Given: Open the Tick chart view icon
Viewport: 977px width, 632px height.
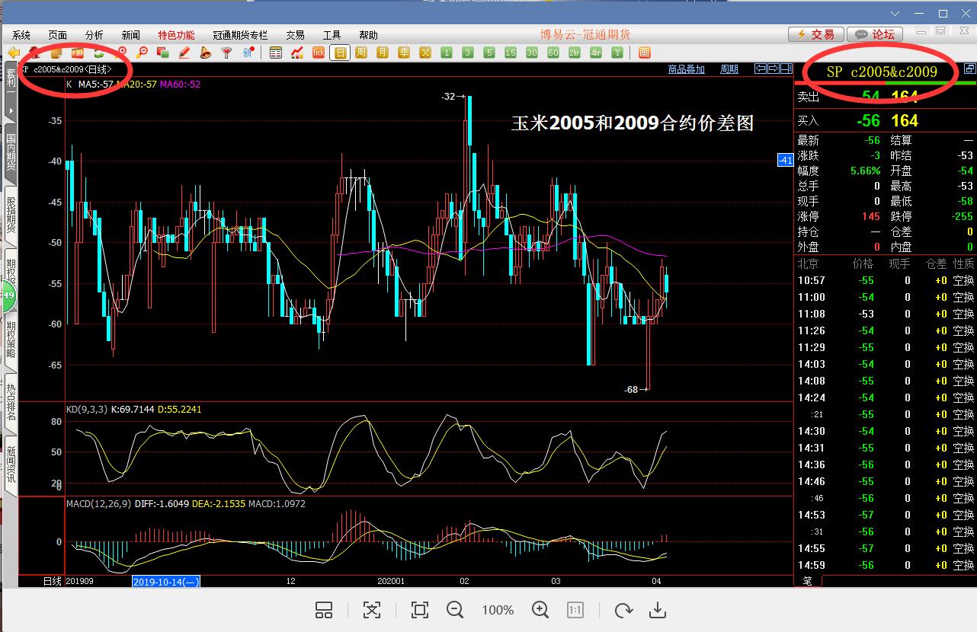Looking at the screenshot, I should coord(318,53).
